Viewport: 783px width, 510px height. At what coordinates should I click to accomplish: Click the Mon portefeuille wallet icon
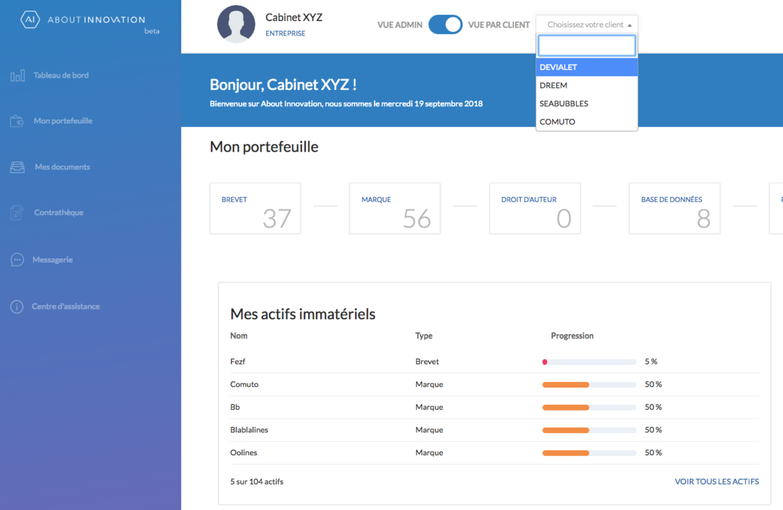tap(17, 122)
